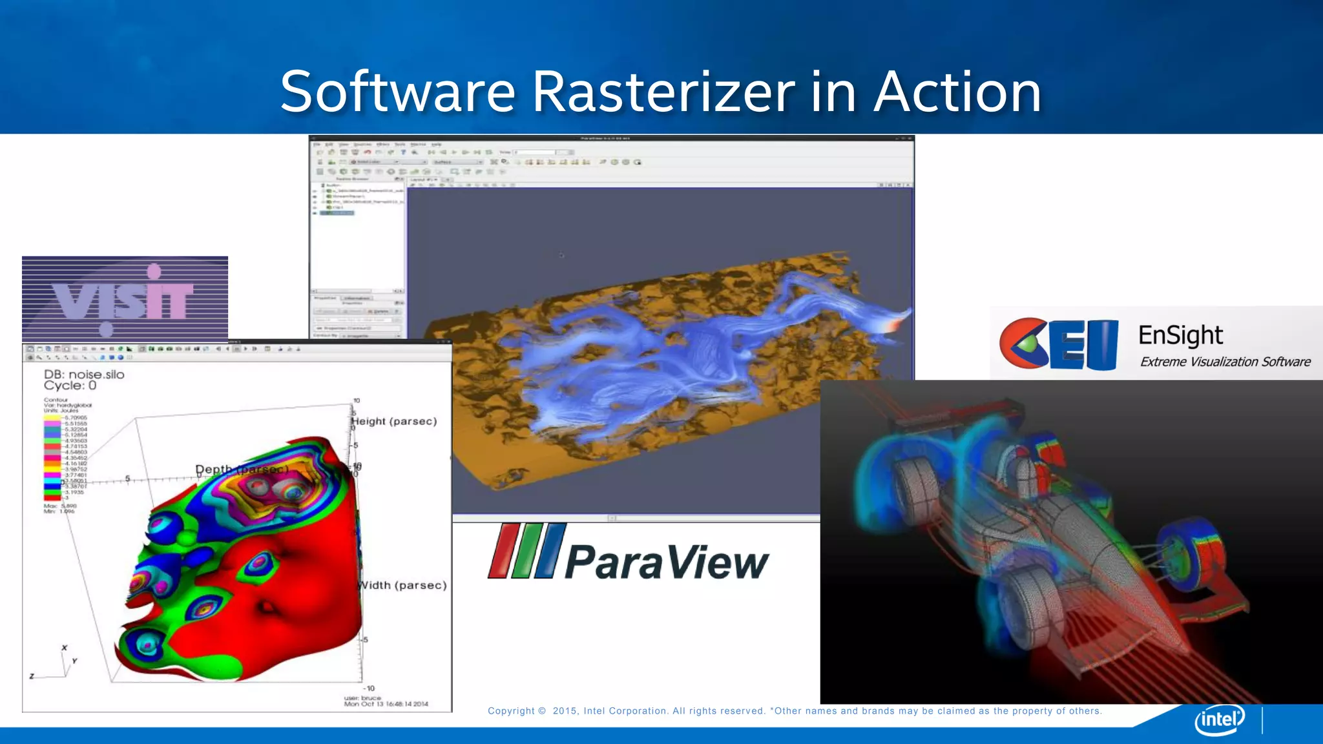Open the View menu in ParaView
1323x744 pixels.
344,144
